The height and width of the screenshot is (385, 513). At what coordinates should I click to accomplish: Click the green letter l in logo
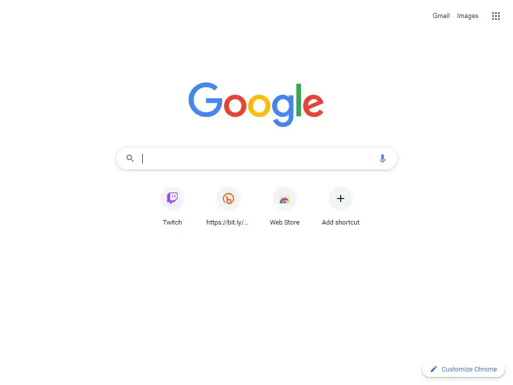(299, 100)
